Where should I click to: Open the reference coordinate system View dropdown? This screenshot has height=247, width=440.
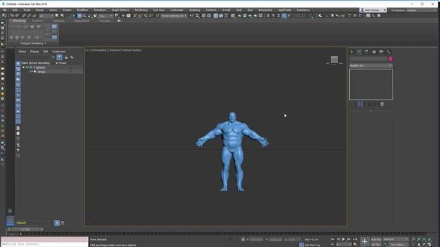click(x=106, y=16)
